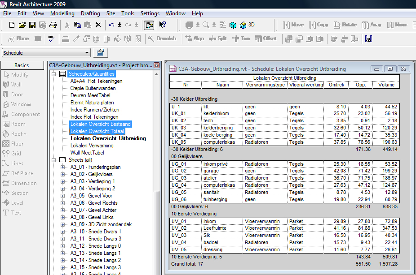Open the File menu
This screenshot has width=416, height=275.
[x=7, y=13]
